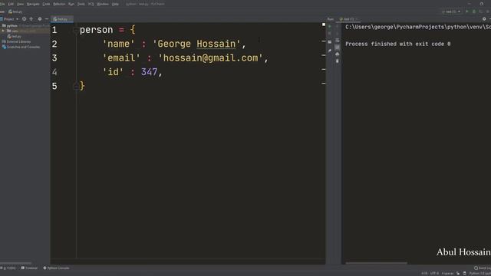This screenshot has height=276, width=491.
Task: Click the locate-in-project target icon
Action: click(x=24, y=19)
